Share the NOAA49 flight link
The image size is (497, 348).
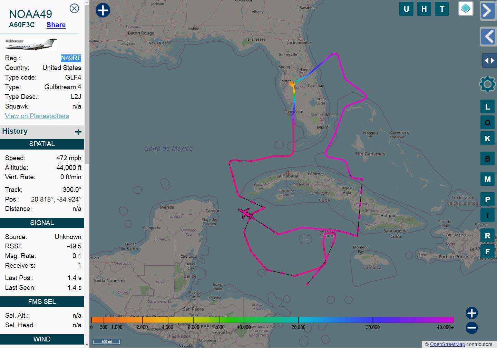pyautogui.click(x=56, y=25)
